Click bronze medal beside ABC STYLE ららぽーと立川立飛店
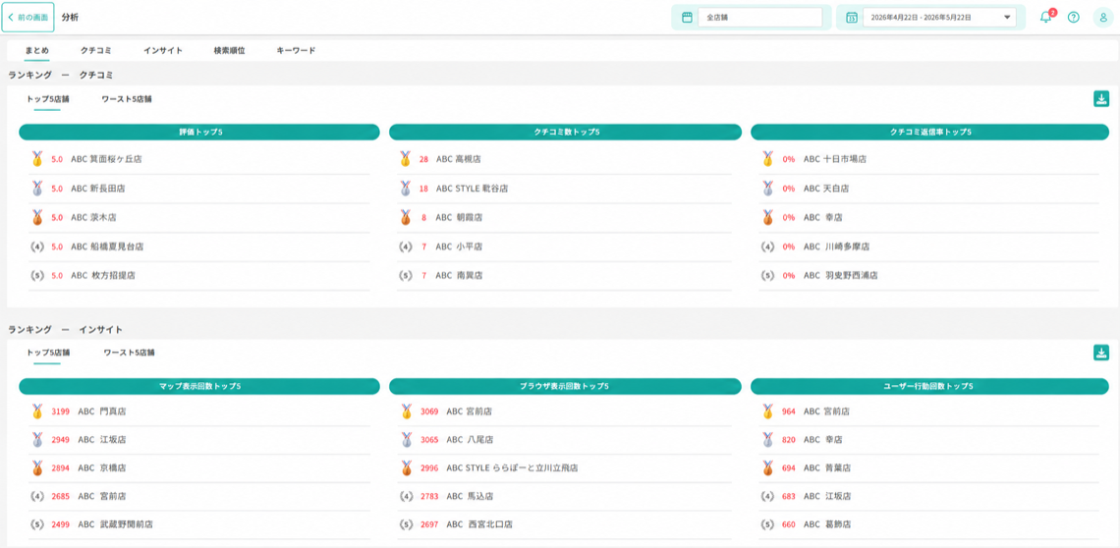This screenshot has width=1120, height=548. (x=406, y=468)
